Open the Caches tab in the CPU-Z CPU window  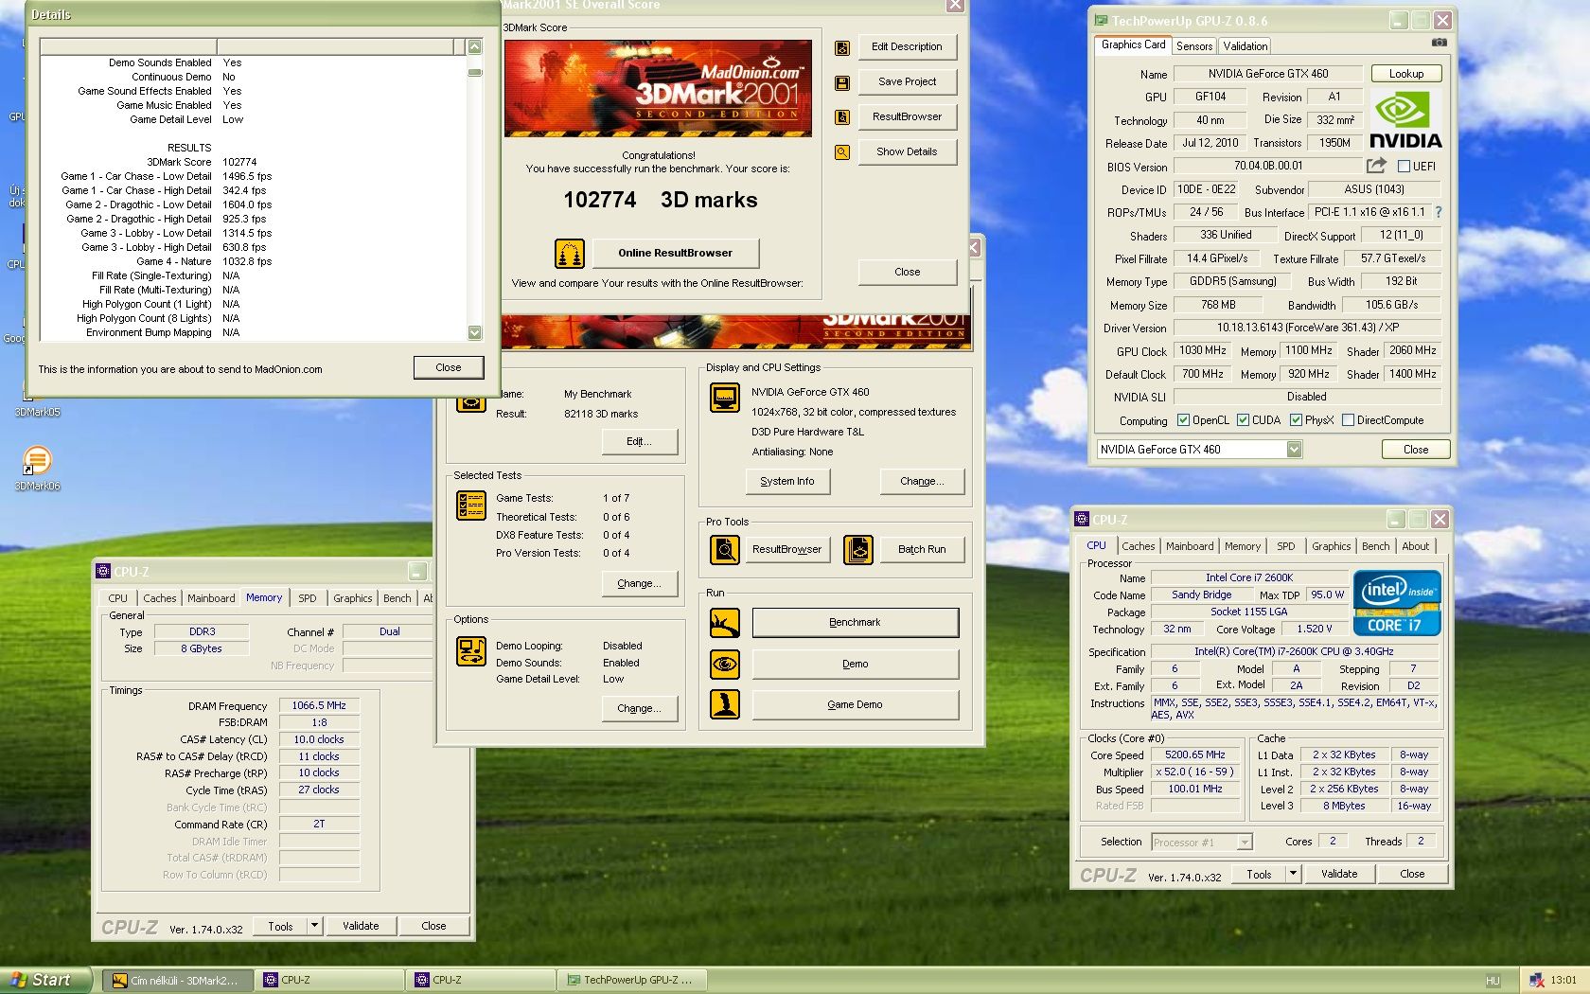[1138, 546]
